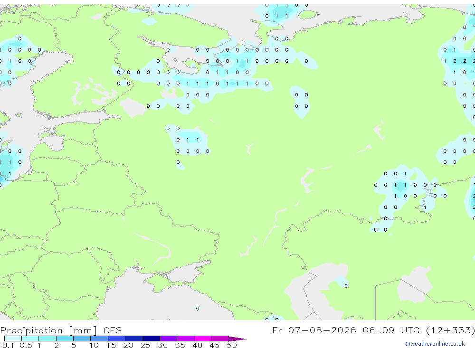This screenshot has height=348, width=475.
Task: Click the '45' legend scale label
Action: [215, 345]
